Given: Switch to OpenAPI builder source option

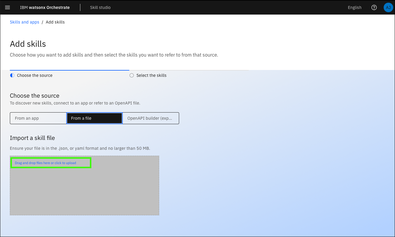Looking at the screenshot, I should point(151,118).
